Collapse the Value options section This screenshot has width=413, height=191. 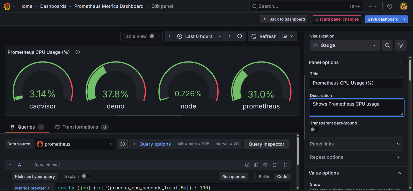[400, 173]
